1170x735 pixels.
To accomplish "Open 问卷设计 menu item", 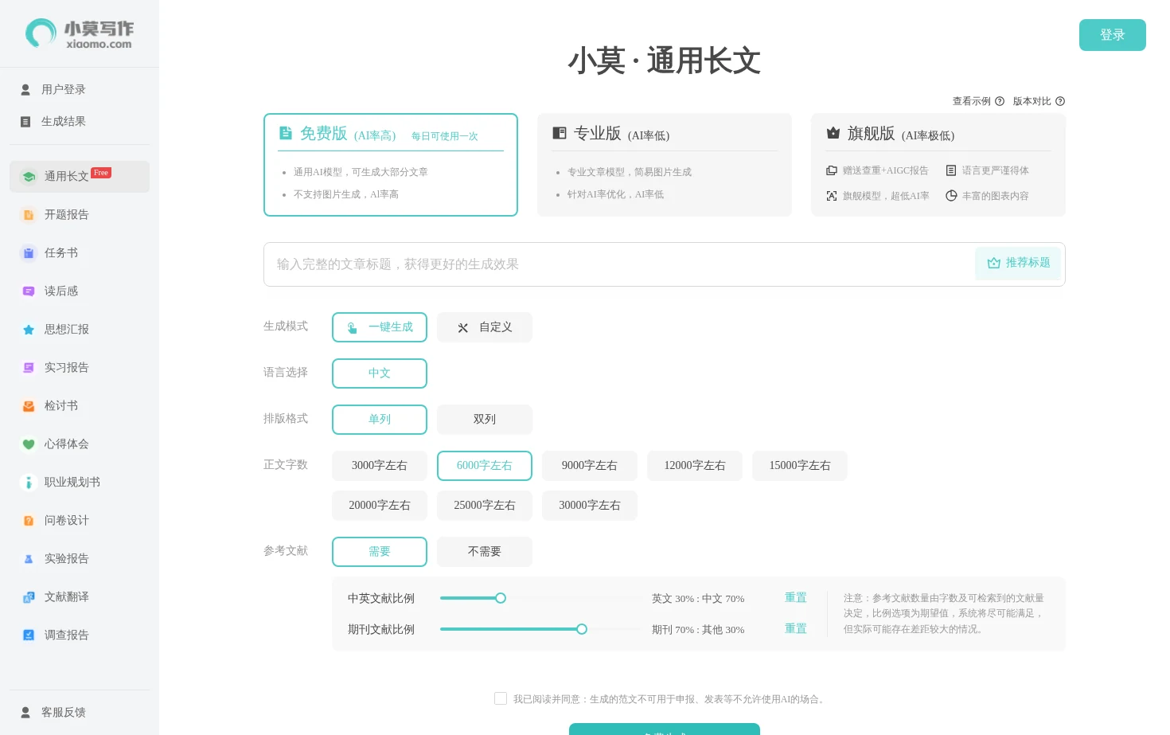I will point(80,521).
